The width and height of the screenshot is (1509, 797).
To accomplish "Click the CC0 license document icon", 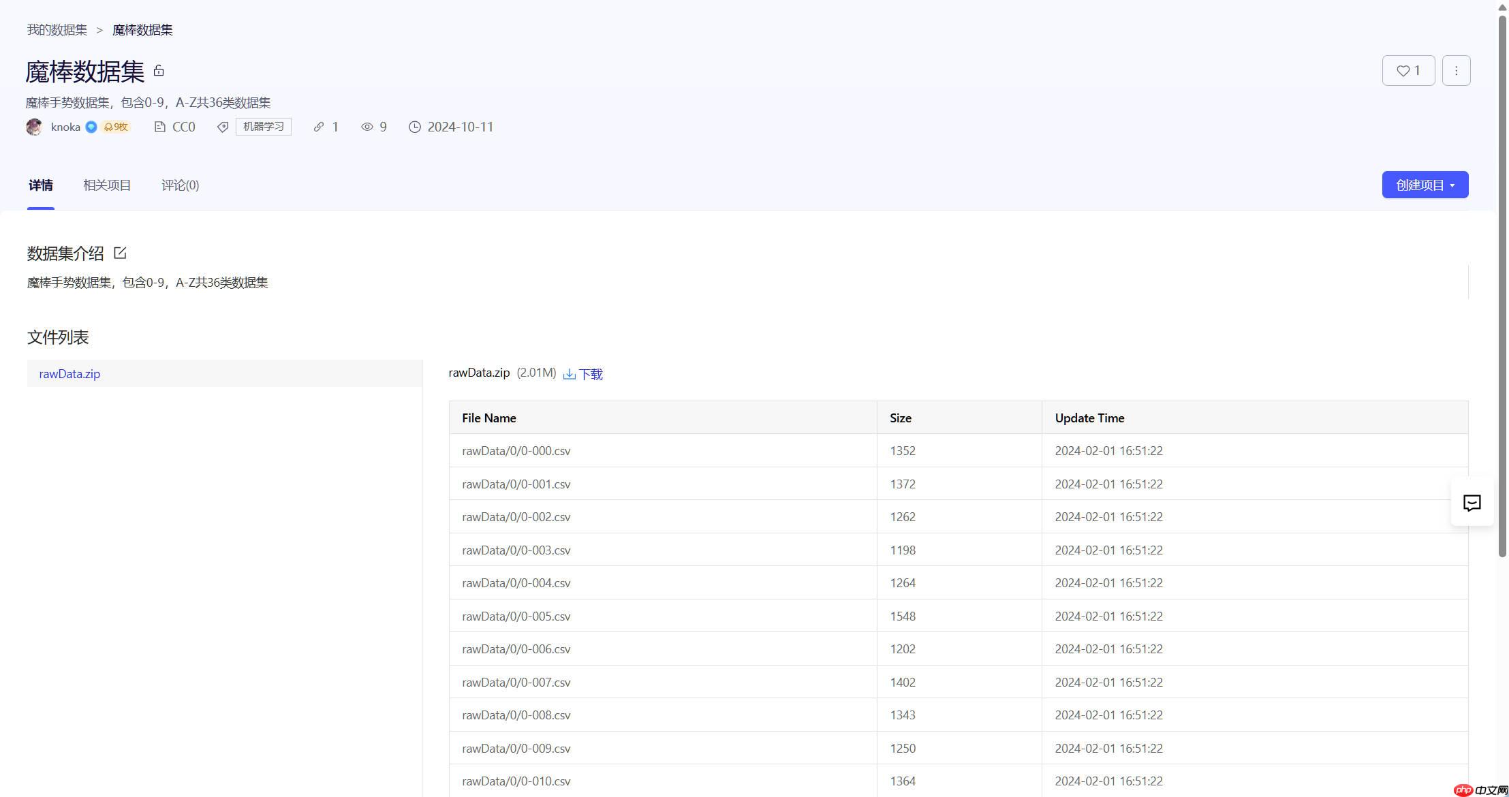I will pyautogui.click(x=160, y=127).
